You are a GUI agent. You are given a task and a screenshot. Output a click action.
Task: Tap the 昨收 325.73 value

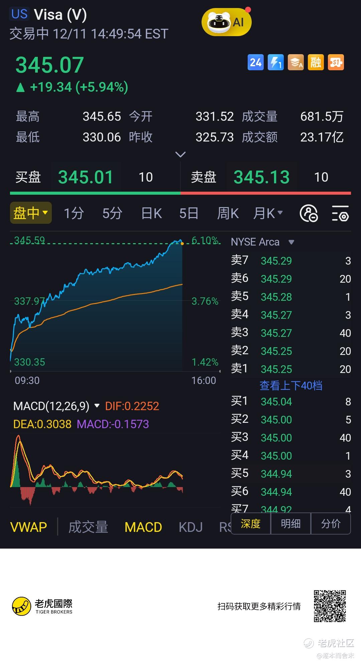click(x=215, y=137)
